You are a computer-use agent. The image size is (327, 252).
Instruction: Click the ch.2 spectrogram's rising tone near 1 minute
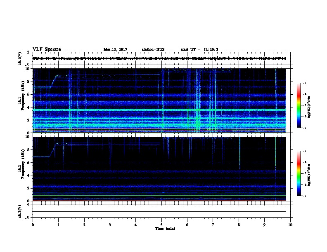tap(53, 150)
